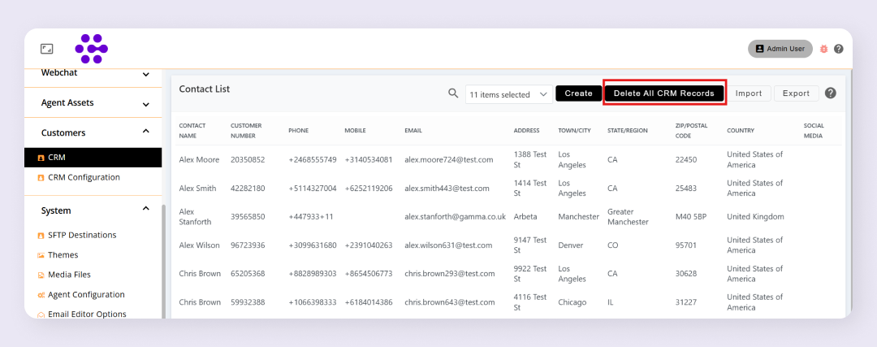The width and height of the screenshot is (877, 347).
Task: Sort by the Contact Name column header
Action: pos(192,130)
